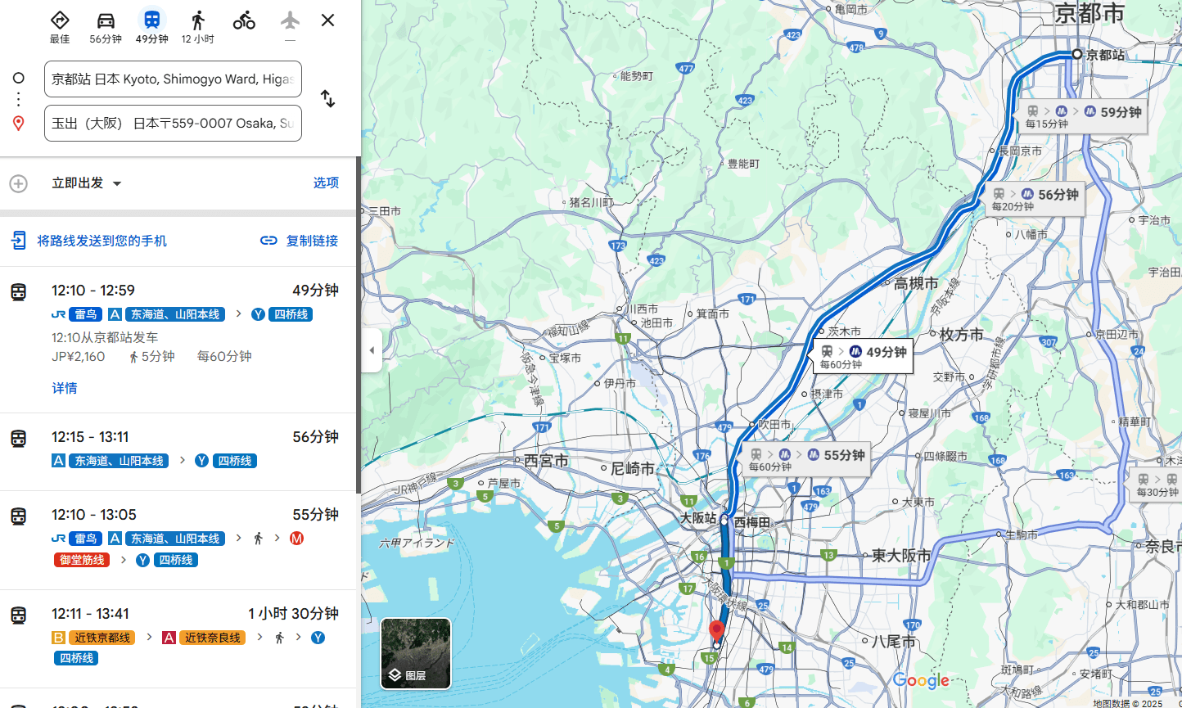Click the 東大阪市 city label on map
The image size is (1182, 708).
coord(902,556)
